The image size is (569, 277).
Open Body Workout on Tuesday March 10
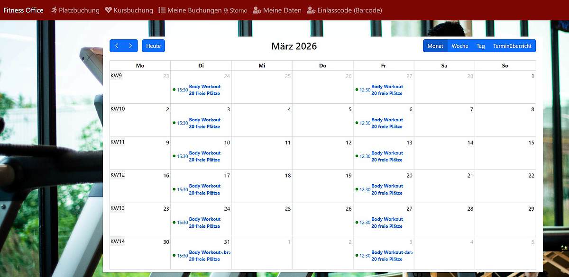pos(204,156)
